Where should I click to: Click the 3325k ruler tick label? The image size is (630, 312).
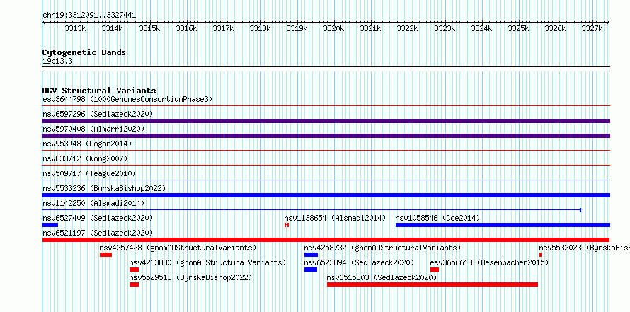(x=518, y=28)
